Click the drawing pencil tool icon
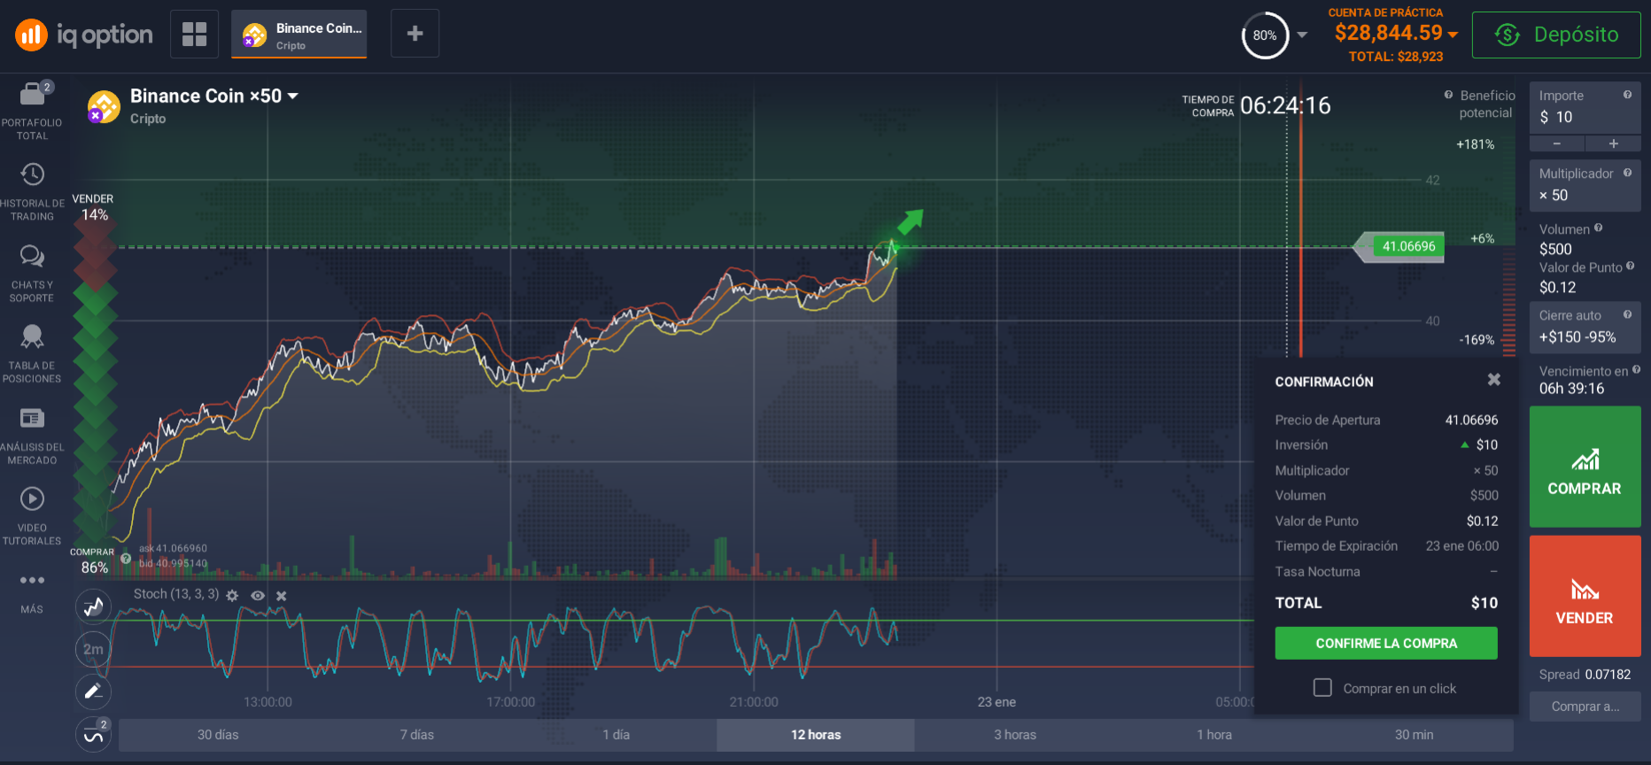 tap(93, 692)
